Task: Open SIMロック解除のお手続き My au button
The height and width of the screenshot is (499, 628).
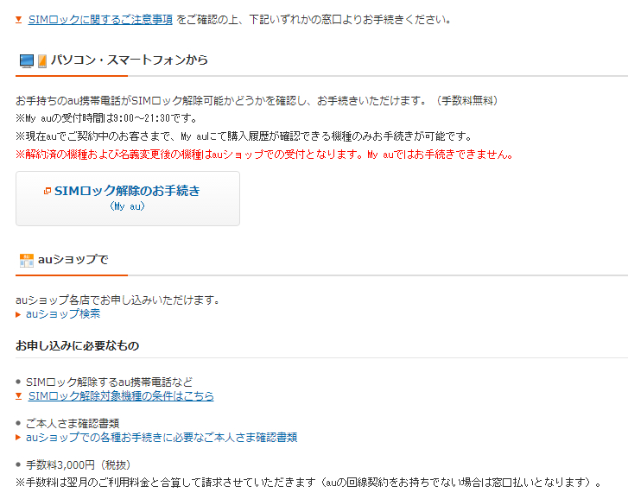Action: click(128, 199)
